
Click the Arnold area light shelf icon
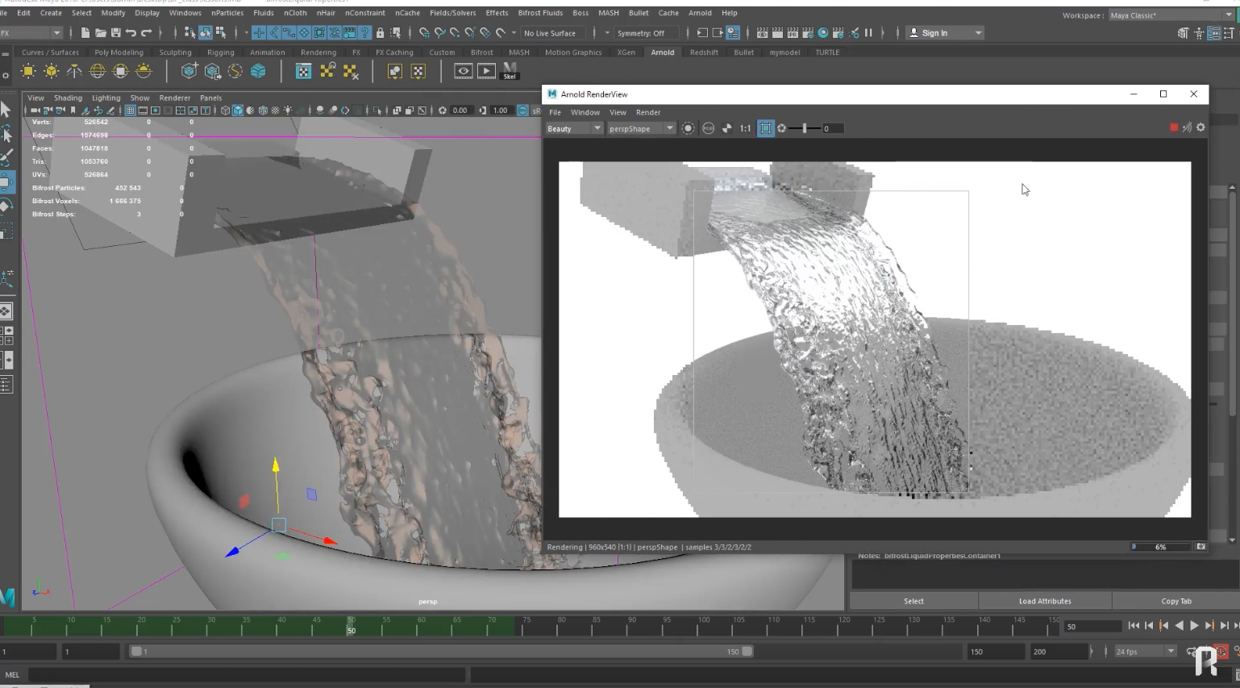click(28, 72)
